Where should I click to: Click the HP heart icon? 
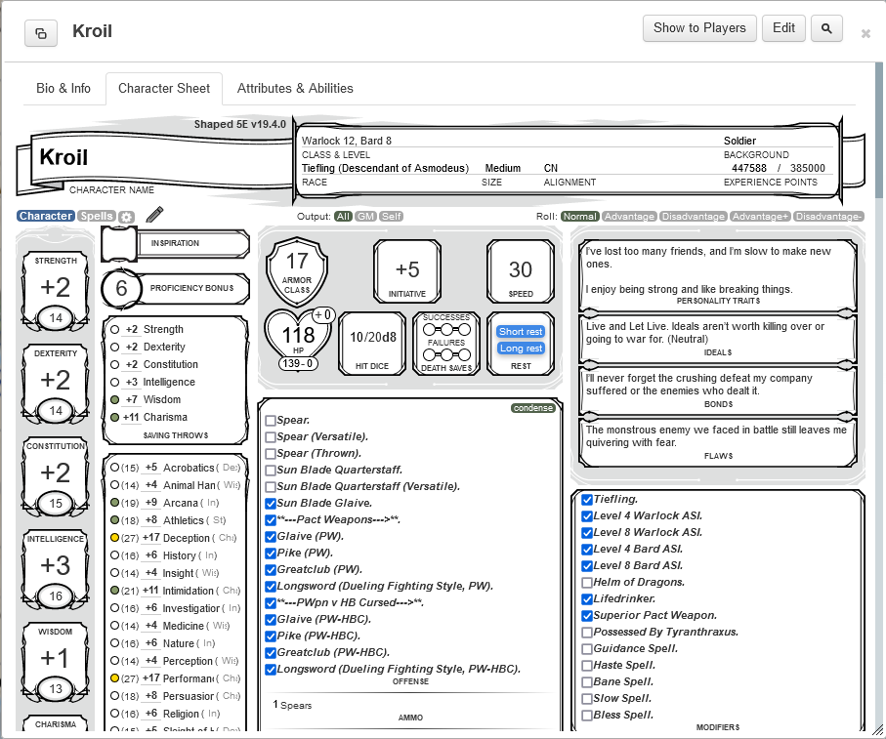[x=298, y=338]
